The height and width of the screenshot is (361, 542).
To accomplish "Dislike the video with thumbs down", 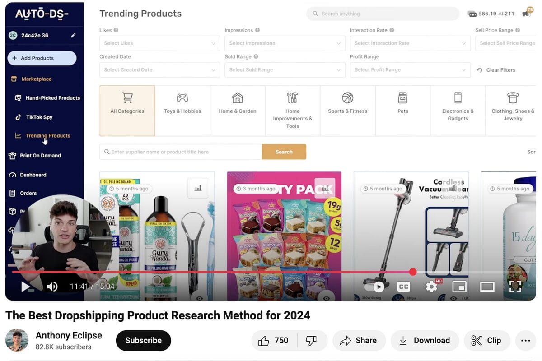I will [x=312, y=341].
